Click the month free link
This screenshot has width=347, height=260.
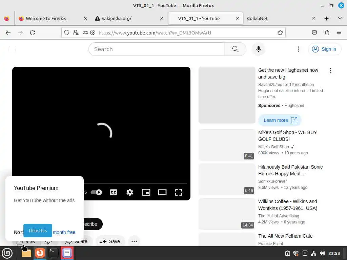(64, 232)
